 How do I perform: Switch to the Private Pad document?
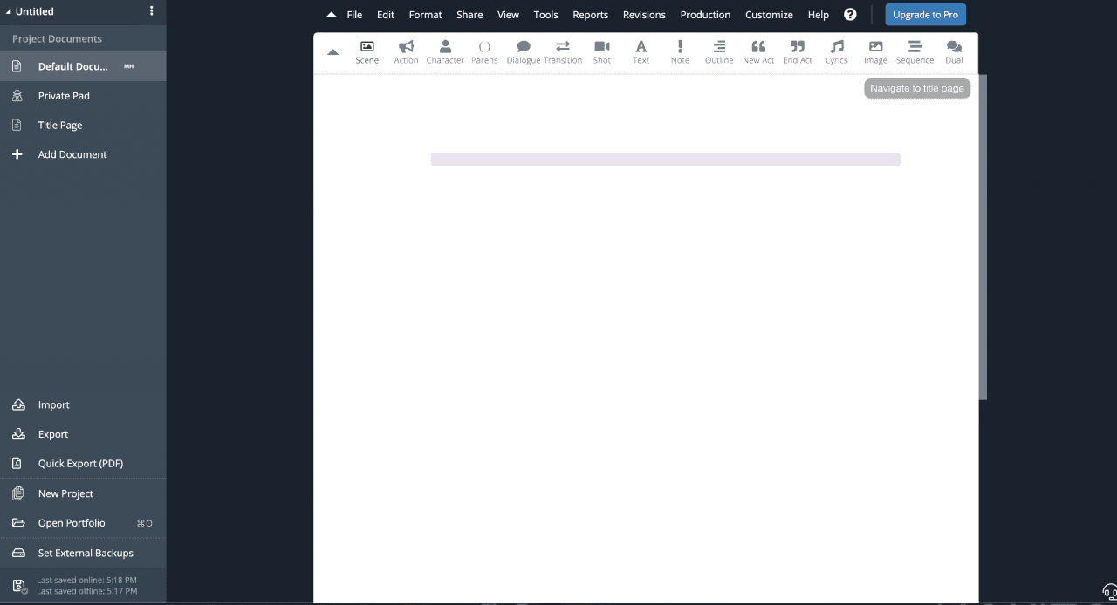[x=65, y=95]
